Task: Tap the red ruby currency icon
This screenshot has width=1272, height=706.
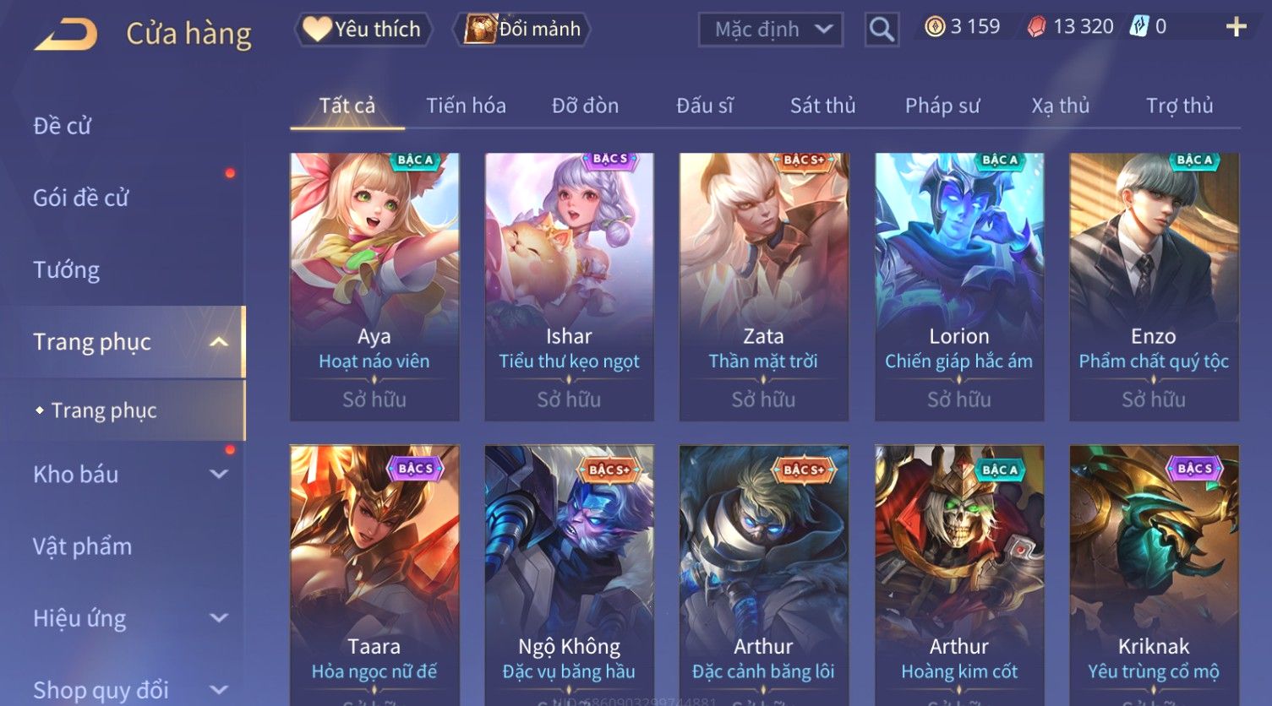Action: 1036,27
